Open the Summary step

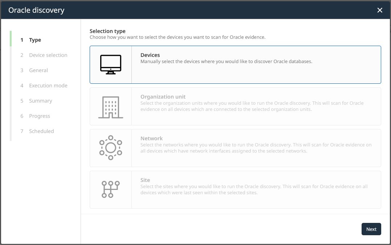(41, 101)
